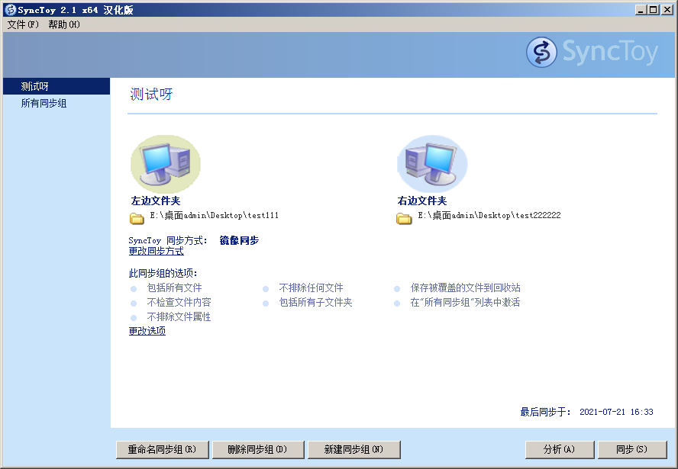The width and height of the screenshot is (678, 469).
Task: Click the SyncToy logo in the banner
Action: coord(592,53)
